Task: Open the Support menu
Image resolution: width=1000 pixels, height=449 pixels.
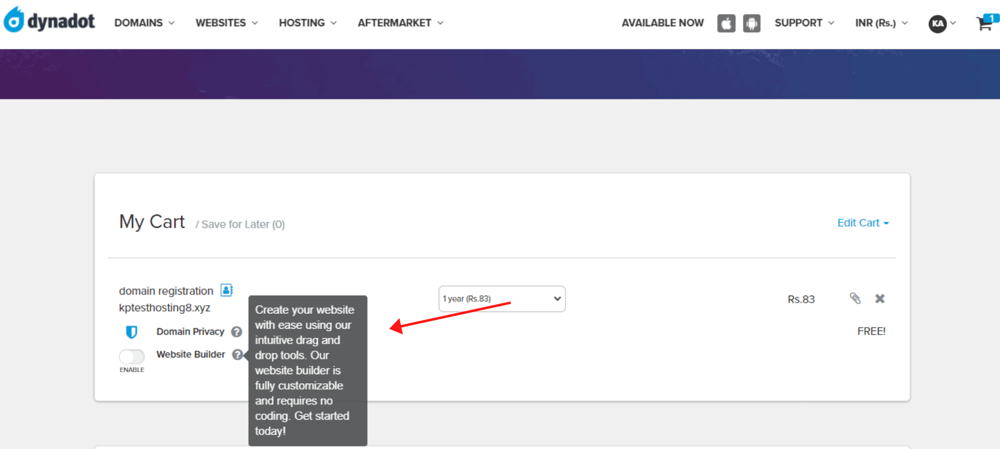Action: (x=804, y=23)
